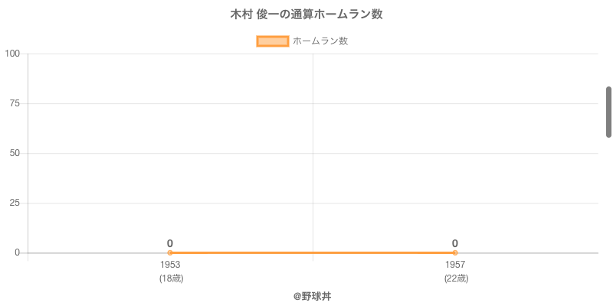Click the (22歳) age label
This screenshot has height=306, width=613.
456,278
